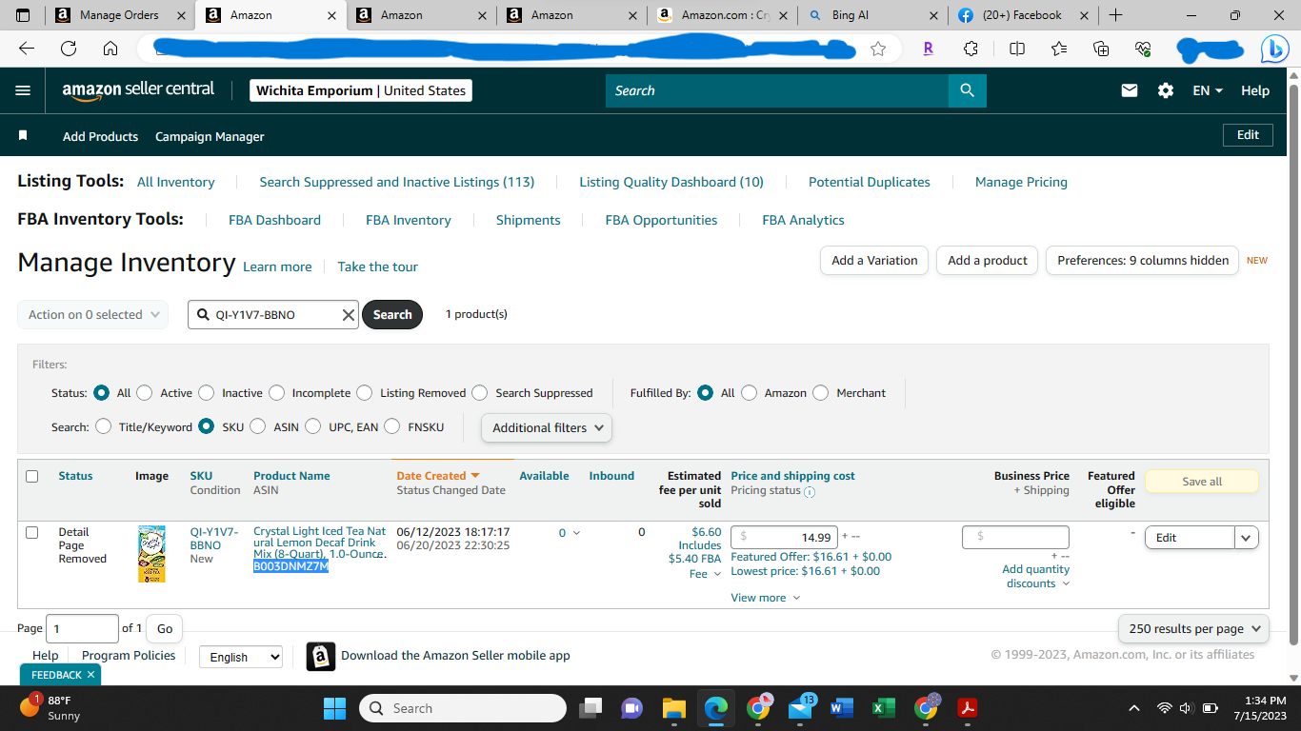Open Edit button dropdown arrow in row

click(x=1247, y=538)
